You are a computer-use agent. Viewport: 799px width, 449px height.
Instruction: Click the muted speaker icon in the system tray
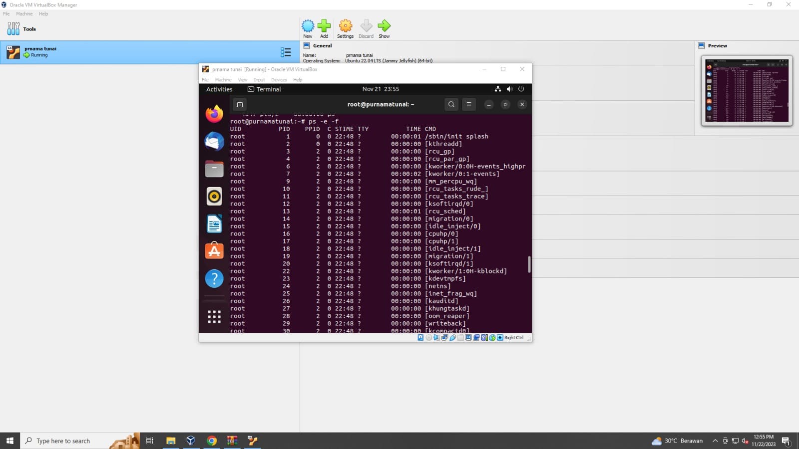(x=745, y=441)
